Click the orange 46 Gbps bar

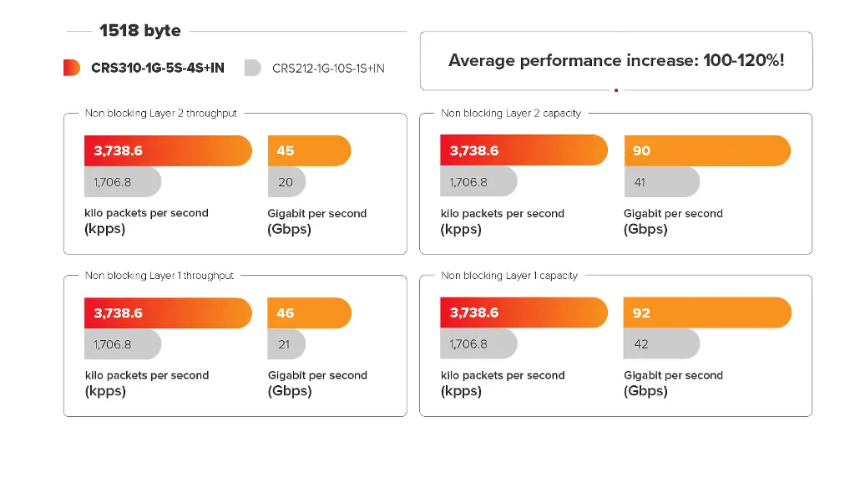[x=309, y=313]
